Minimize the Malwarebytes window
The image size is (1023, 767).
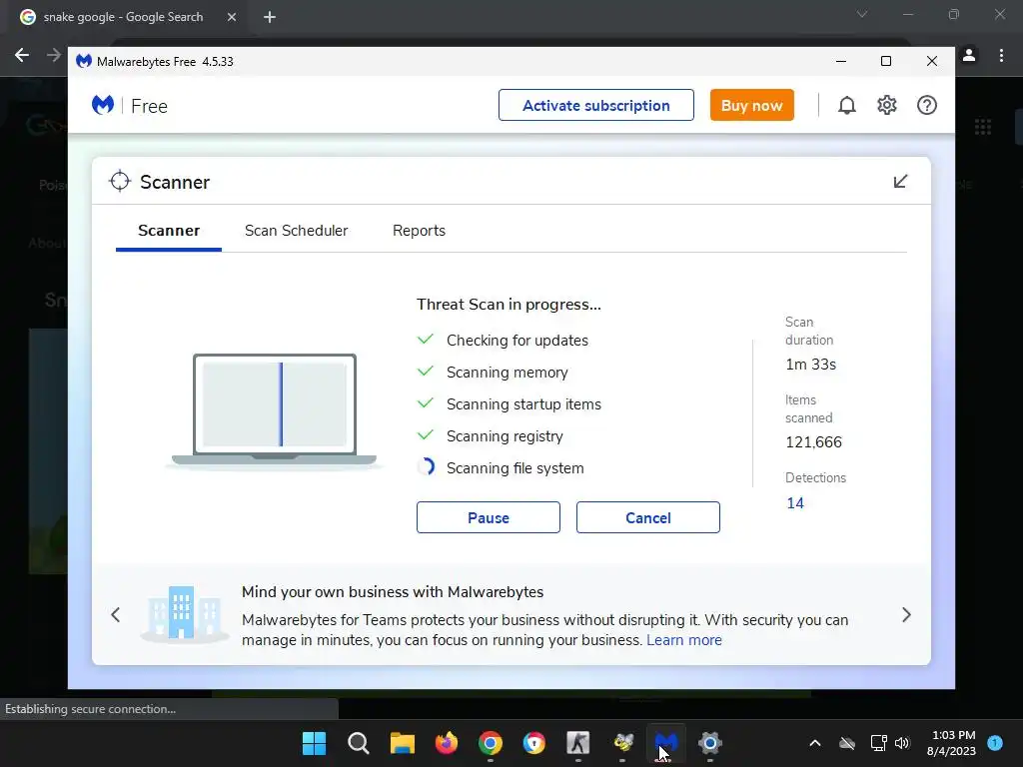click(841, 61)
